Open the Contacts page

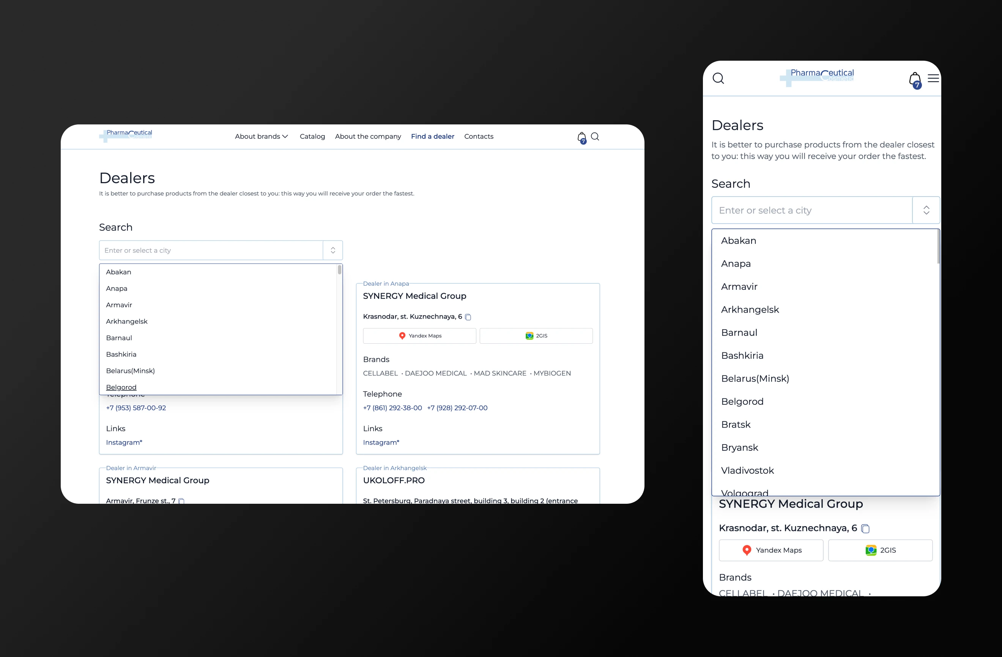point(479,136)
